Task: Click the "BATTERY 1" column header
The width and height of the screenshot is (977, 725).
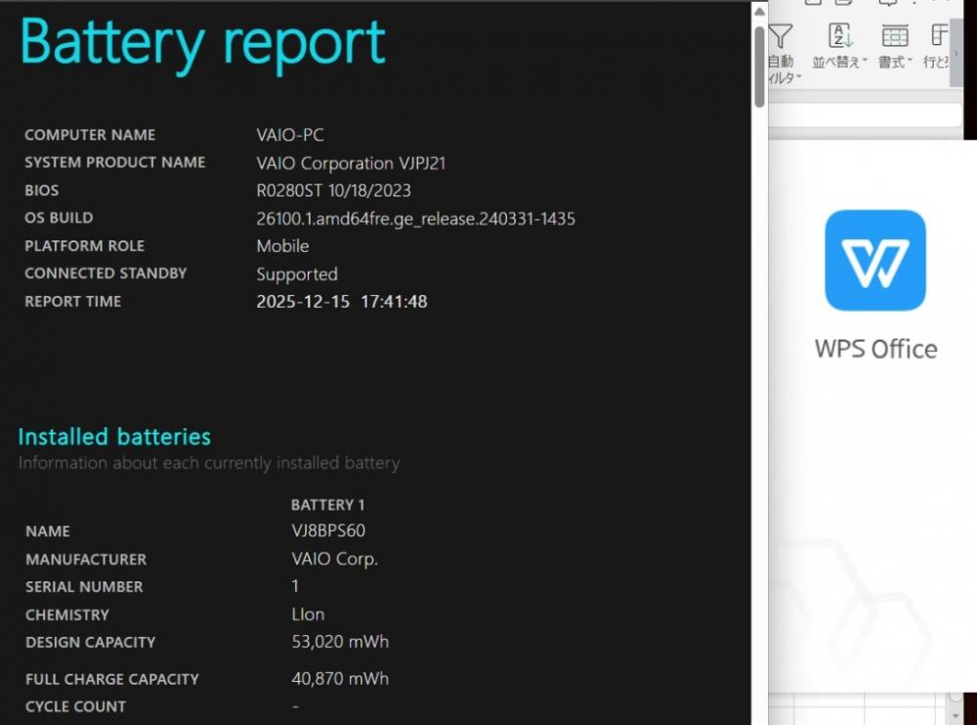Action: [x=327, y=505]
